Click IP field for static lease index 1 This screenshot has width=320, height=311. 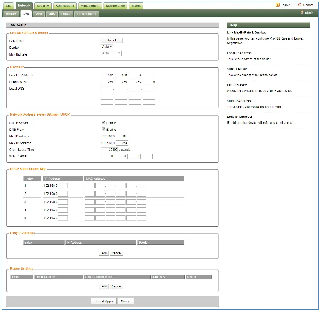63,186
